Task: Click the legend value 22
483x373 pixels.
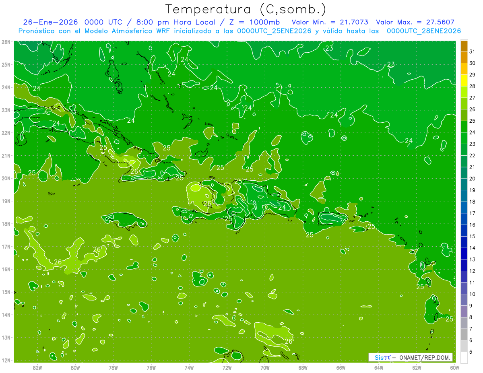Action: [473, 156]
